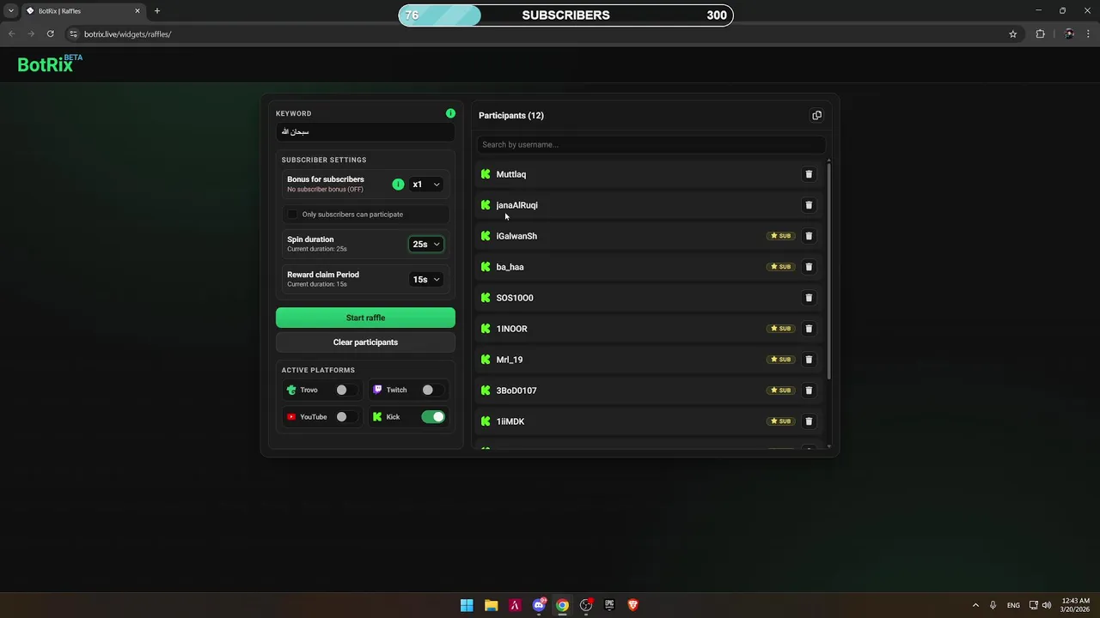Viewport: 1100px width, 618px height.
Task: Open Epic Games launcher taskbar icon
Action: pos(609,605)
